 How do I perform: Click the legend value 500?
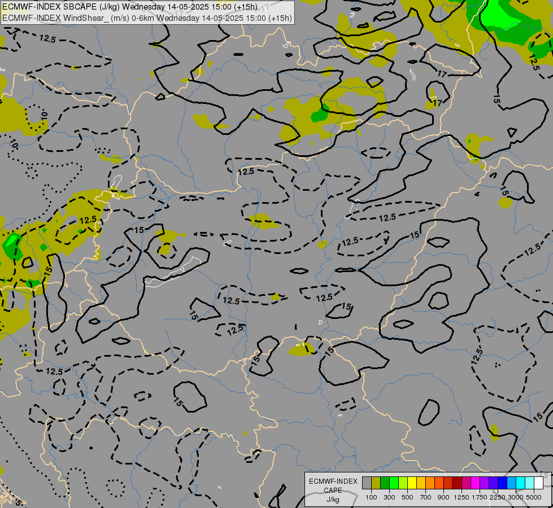407,497
